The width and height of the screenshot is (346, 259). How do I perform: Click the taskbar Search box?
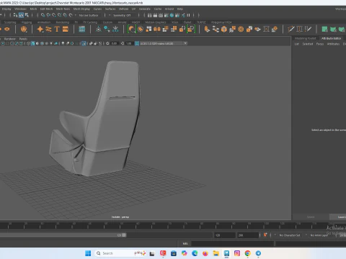[x=120, y=253]
